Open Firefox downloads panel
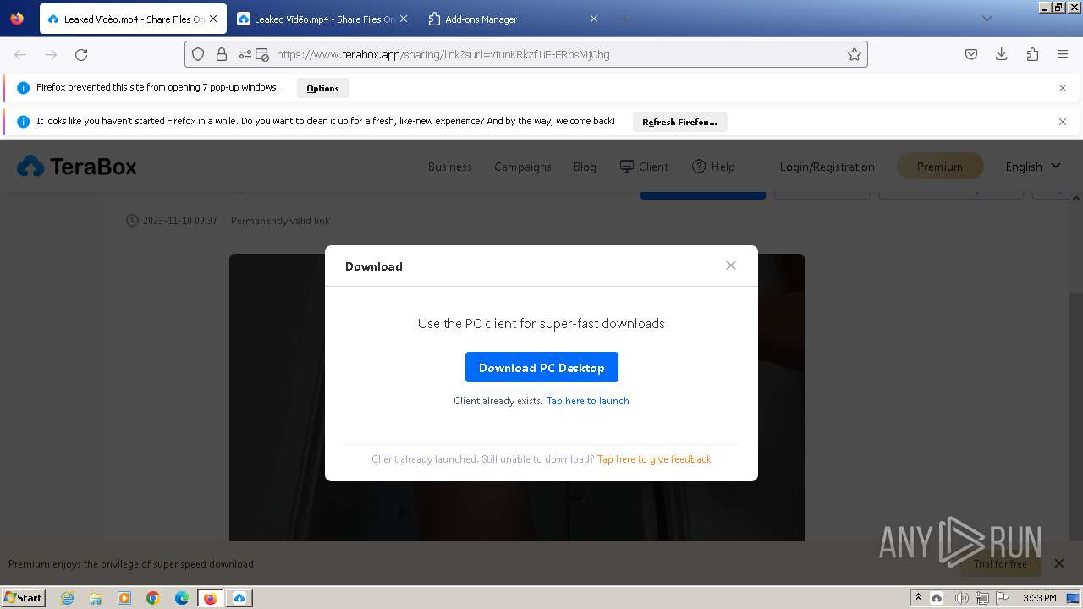 tap(1002, 54)
